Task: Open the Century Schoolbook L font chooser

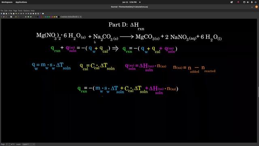Action: tap(71, 17)
